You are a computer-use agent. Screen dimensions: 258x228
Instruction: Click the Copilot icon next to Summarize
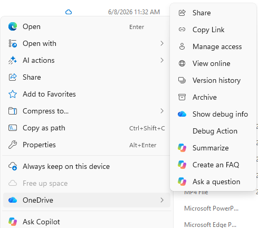pyautogui.click(x=182, y=148)
